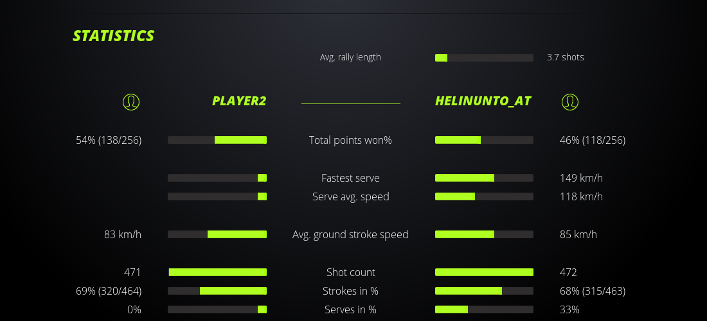Select the Avg. rally length label
Image resolution: width=707 pixels, height=321 pixels.
click(x=350, y=57)
